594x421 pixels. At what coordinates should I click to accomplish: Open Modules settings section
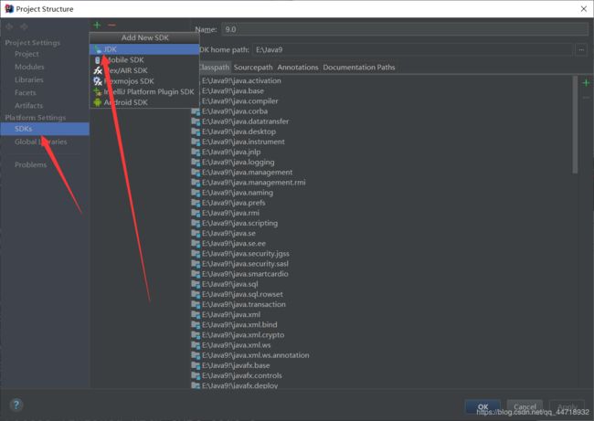point(29,67)
